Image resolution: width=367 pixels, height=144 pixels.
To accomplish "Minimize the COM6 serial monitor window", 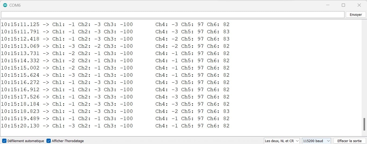I will [x=328, y=5].
